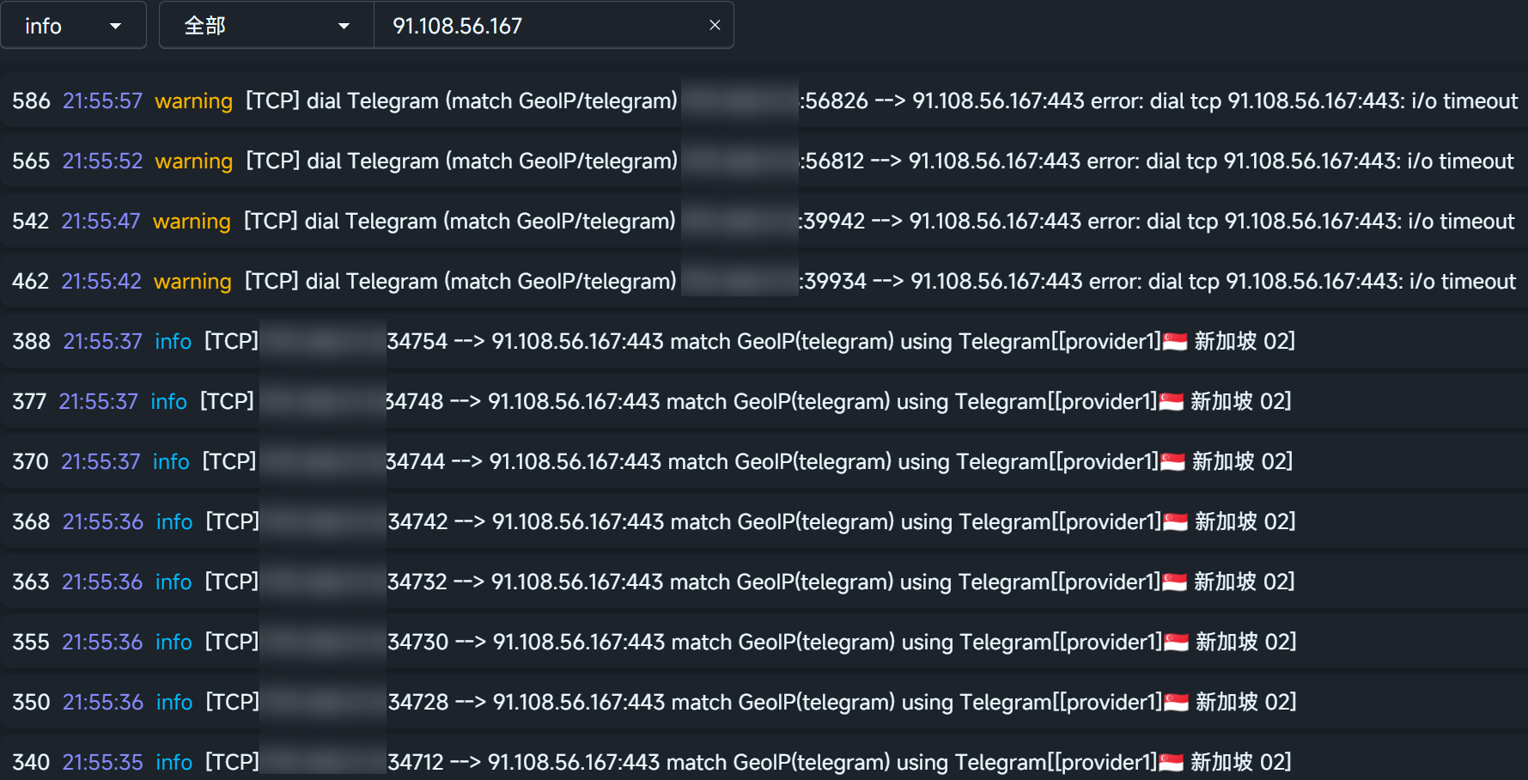
Task: Select log entry 565 at 21:55:52
Action: [764, 161]
